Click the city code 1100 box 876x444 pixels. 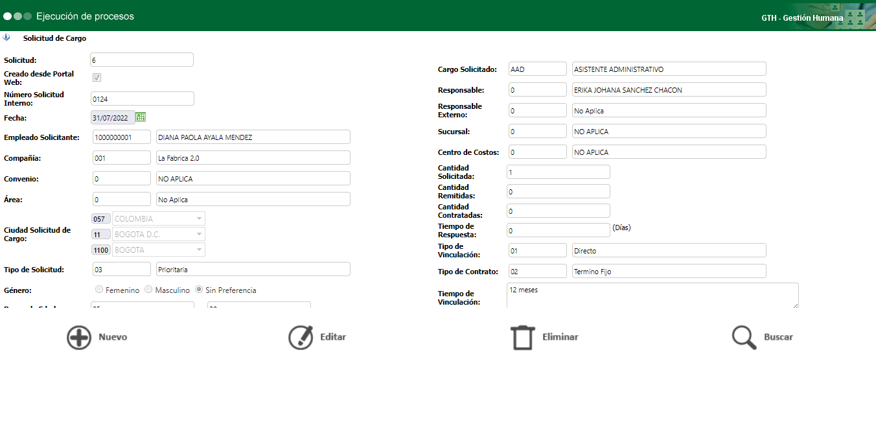pyautogui.click(x=101, y=250)
